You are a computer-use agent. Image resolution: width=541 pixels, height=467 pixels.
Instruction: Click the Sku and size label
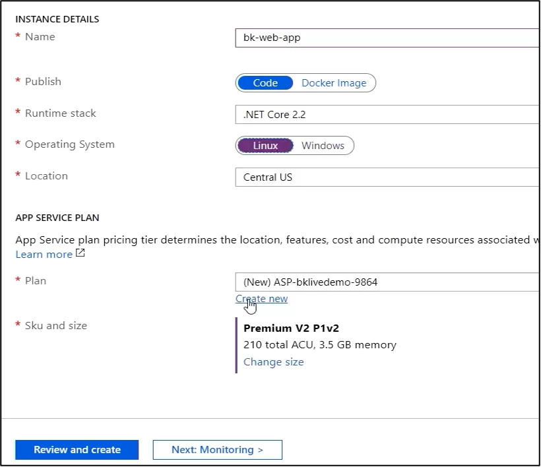point(56,326)
